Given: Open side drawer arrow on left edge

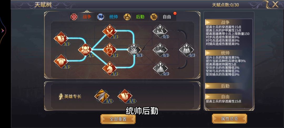Looking at the screenshot, I should pos(3,31).
